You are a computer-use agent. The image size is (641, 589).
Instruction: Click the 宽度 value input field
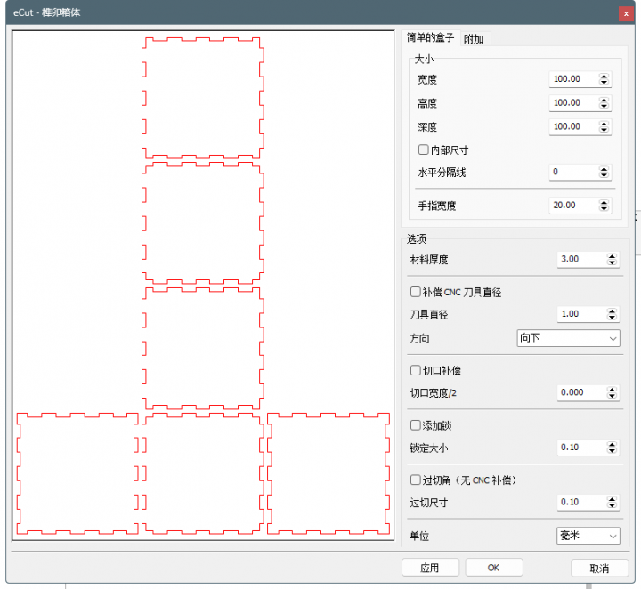[x=572, y=79]
